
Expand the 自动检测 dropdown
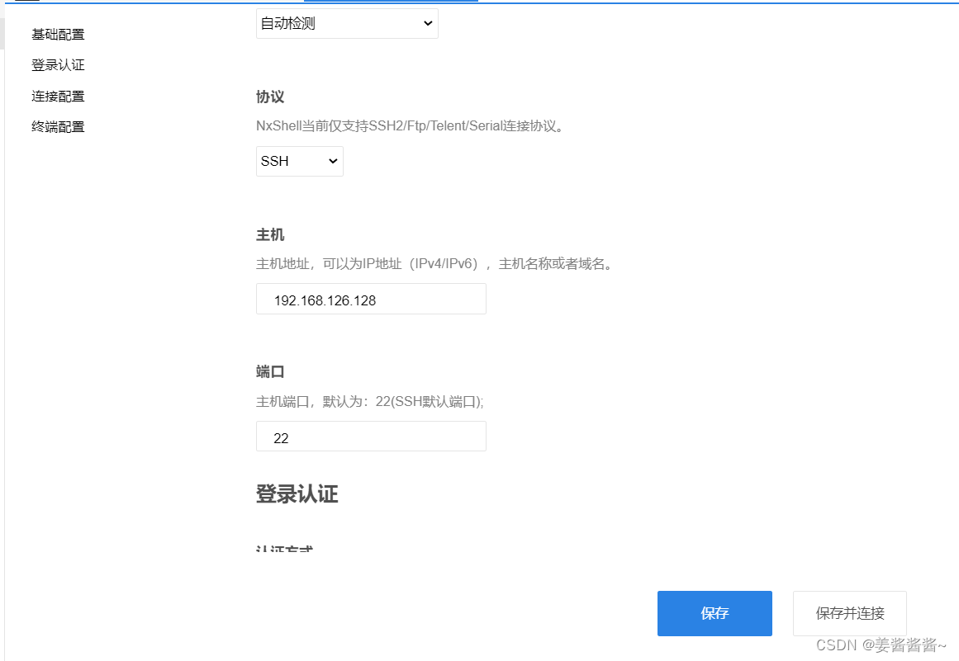point(346,23)
